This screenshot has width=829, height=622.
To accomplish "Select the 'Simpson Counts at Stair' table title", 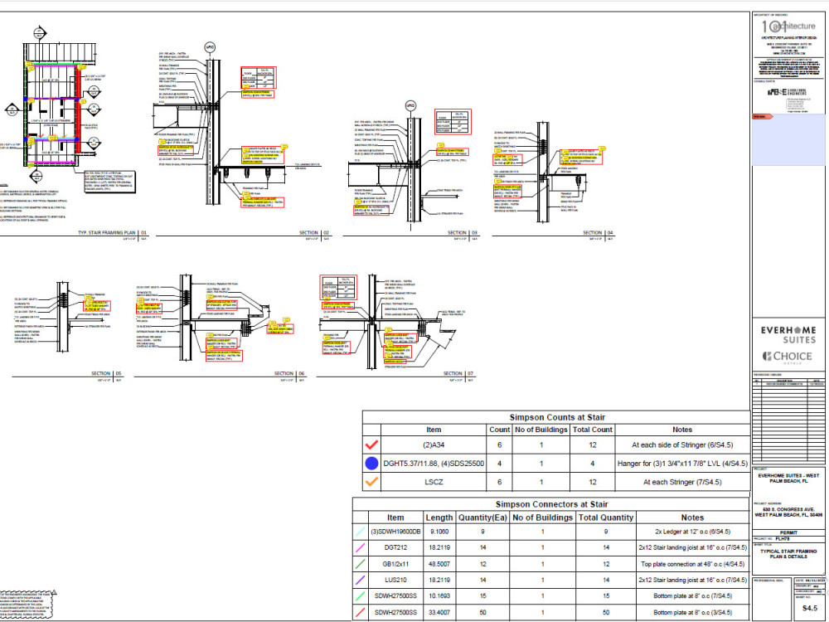I will click(x=557, y=417).
